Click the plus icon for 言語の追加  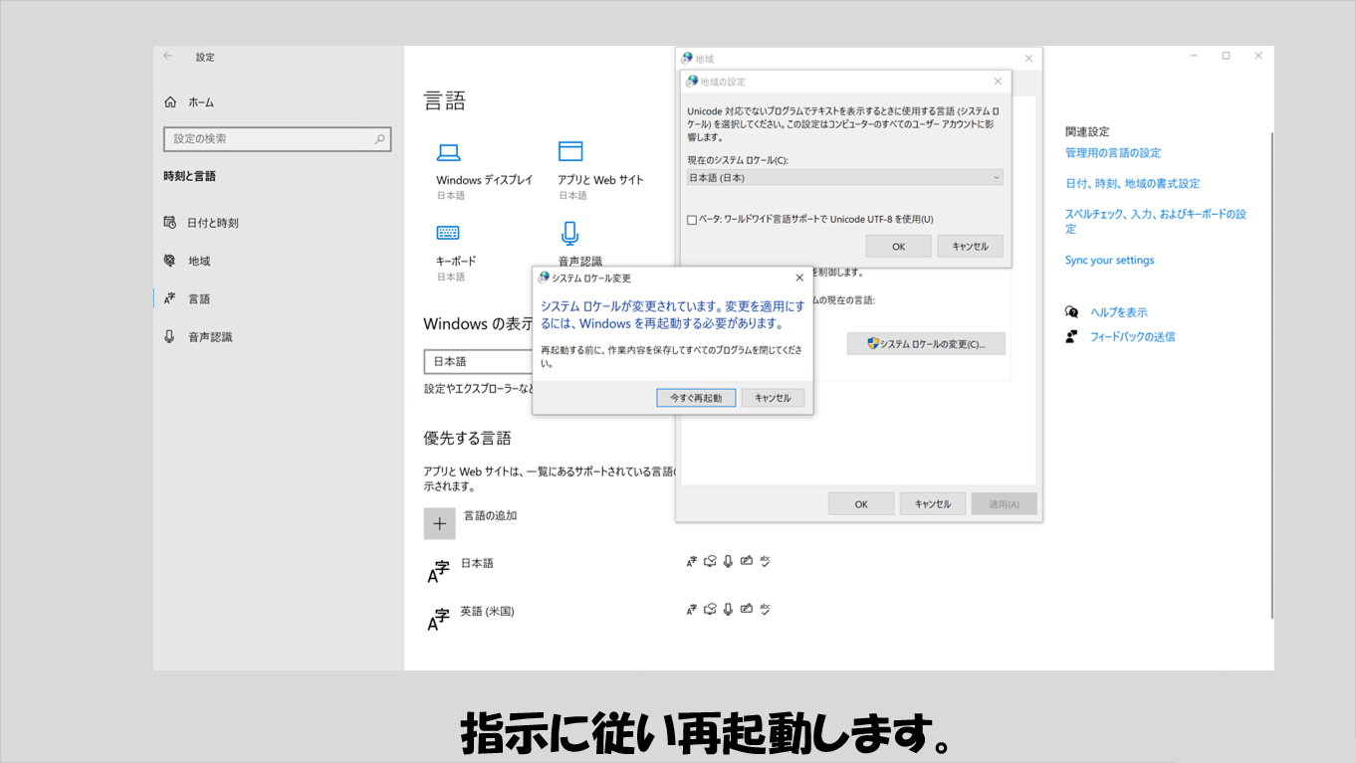tap(439, 523)
